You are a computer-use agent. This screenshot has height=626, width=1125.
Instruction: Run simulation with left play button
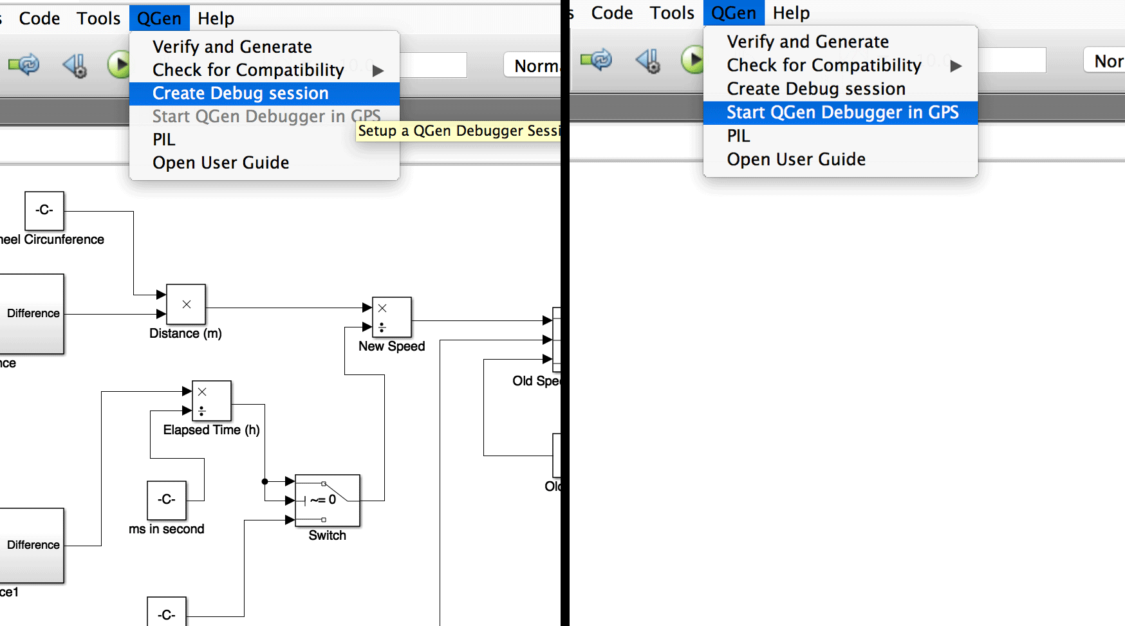coord(118,64)
